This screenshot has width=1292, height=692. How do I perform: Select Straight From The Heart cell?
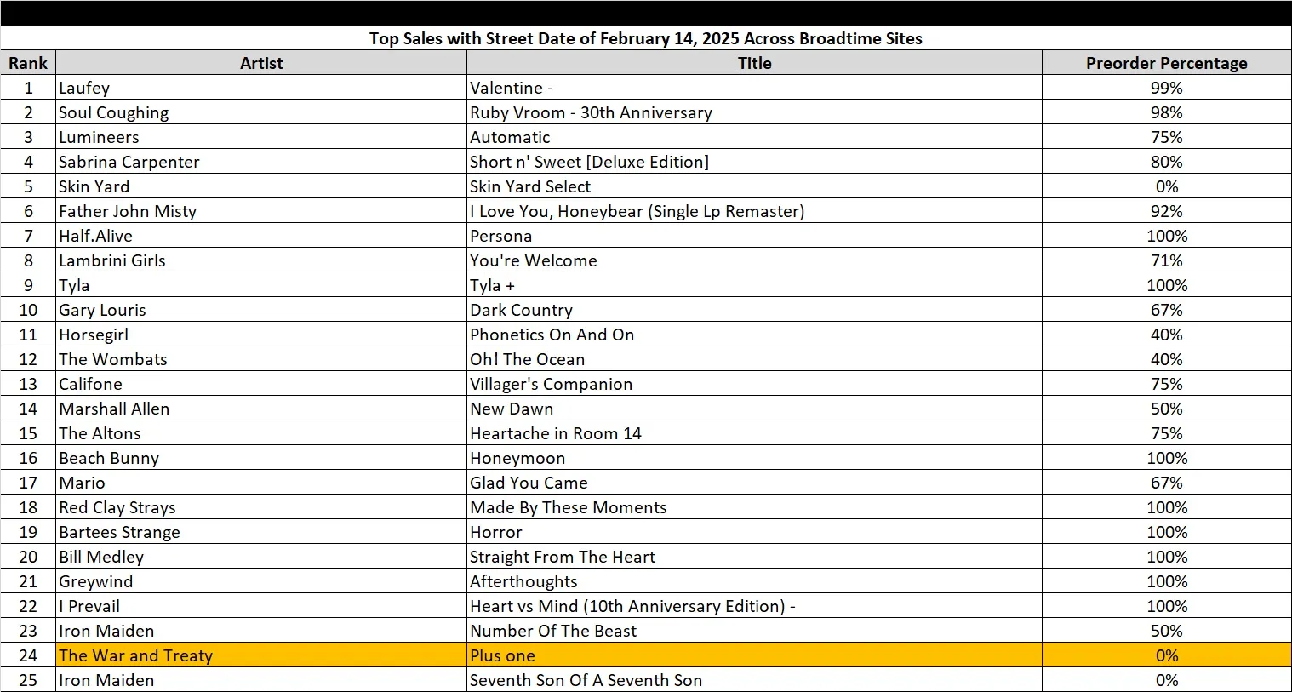pyautogui.click(x=754, y=557)
